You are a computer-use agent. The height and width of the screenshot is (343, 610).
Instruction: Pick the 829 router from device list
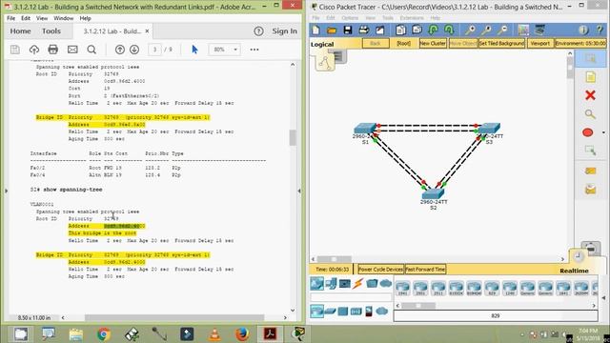tap(492, 288)
